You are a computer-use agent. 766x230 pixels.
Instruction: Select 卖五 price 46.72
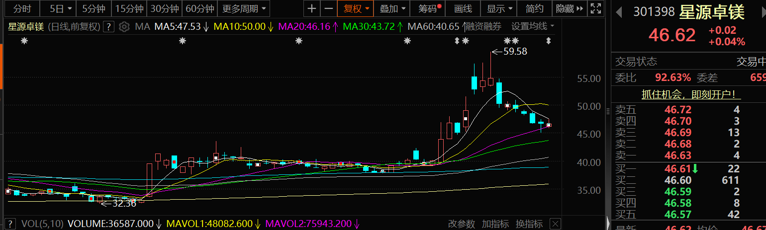pyautogui.click(x=678, y=109)
